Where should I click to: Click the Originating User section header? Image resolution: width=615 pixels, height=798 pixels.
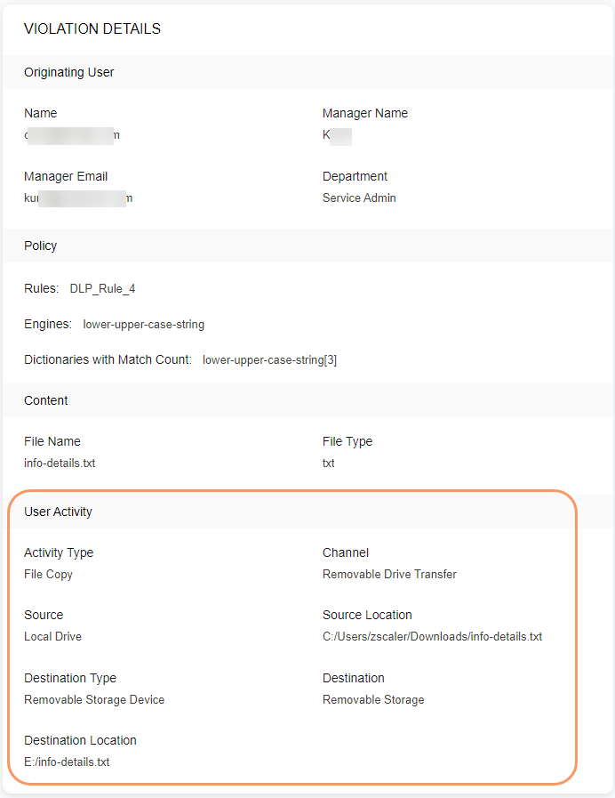pyautogui.click(x=68, y=72)
